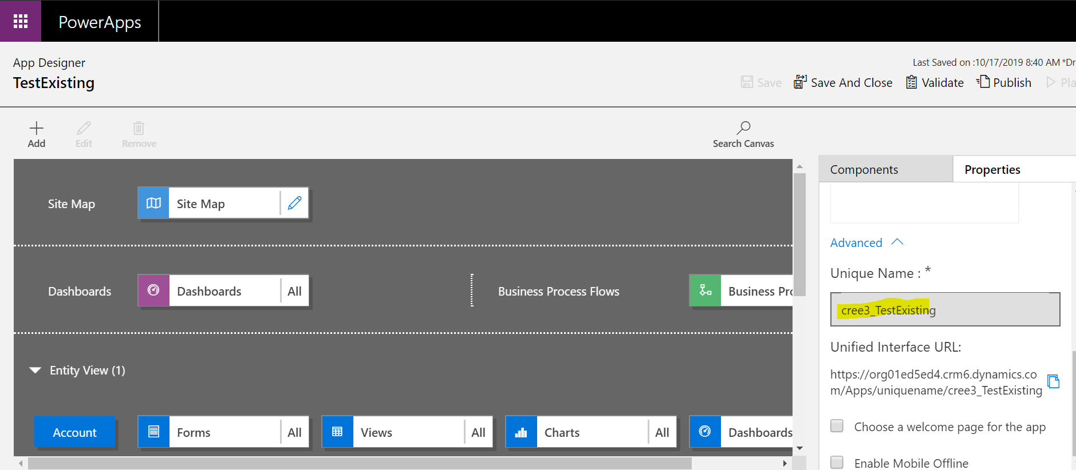Click the Validate icon in toolbar

(x=912, y=82)
